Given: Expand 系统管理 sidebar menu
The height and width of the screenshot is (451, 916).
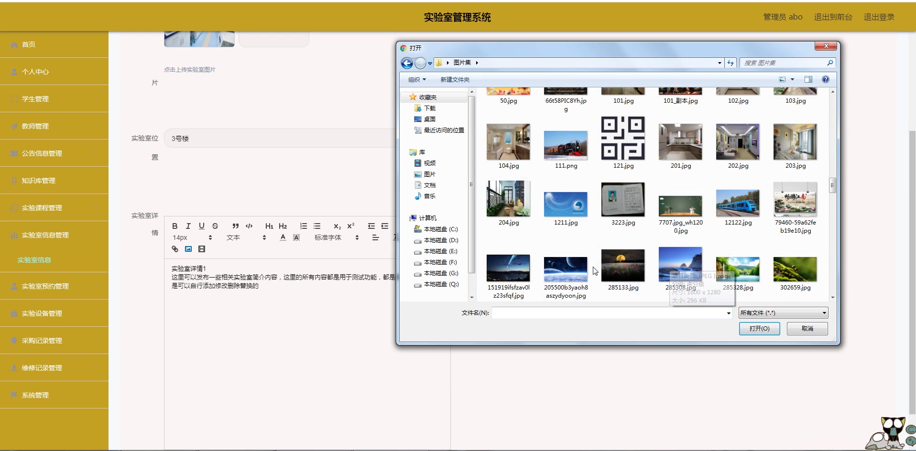Looking at the screenshot, I should pos(54,395).
